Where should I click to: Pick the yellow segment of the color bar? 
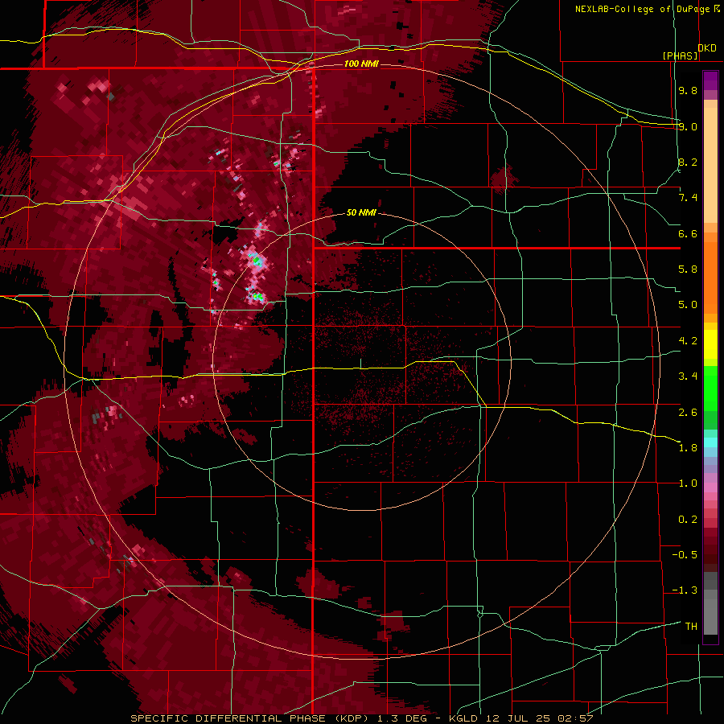pos(710,344)
